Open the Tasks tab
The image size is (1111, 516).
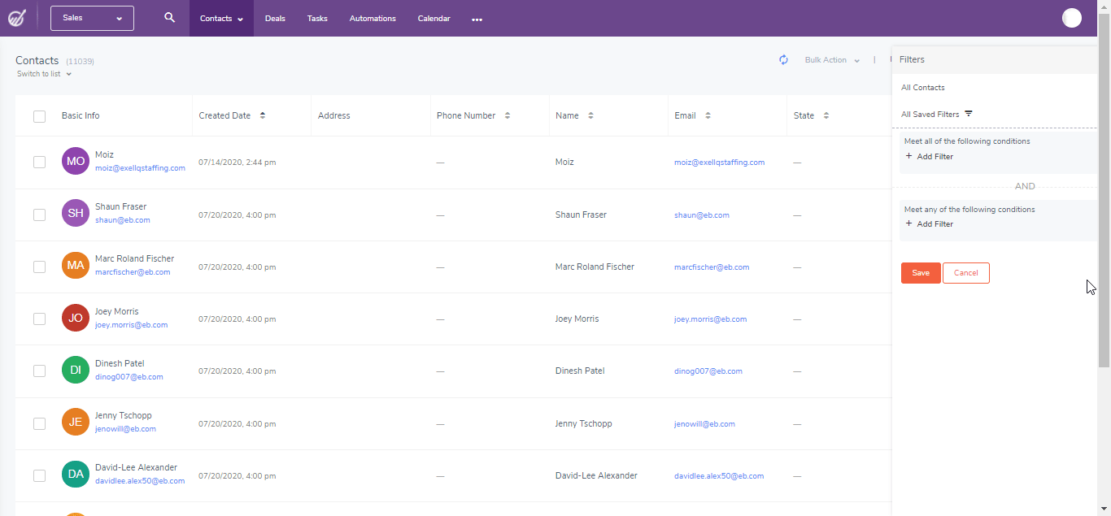click(x=317, y=19)
